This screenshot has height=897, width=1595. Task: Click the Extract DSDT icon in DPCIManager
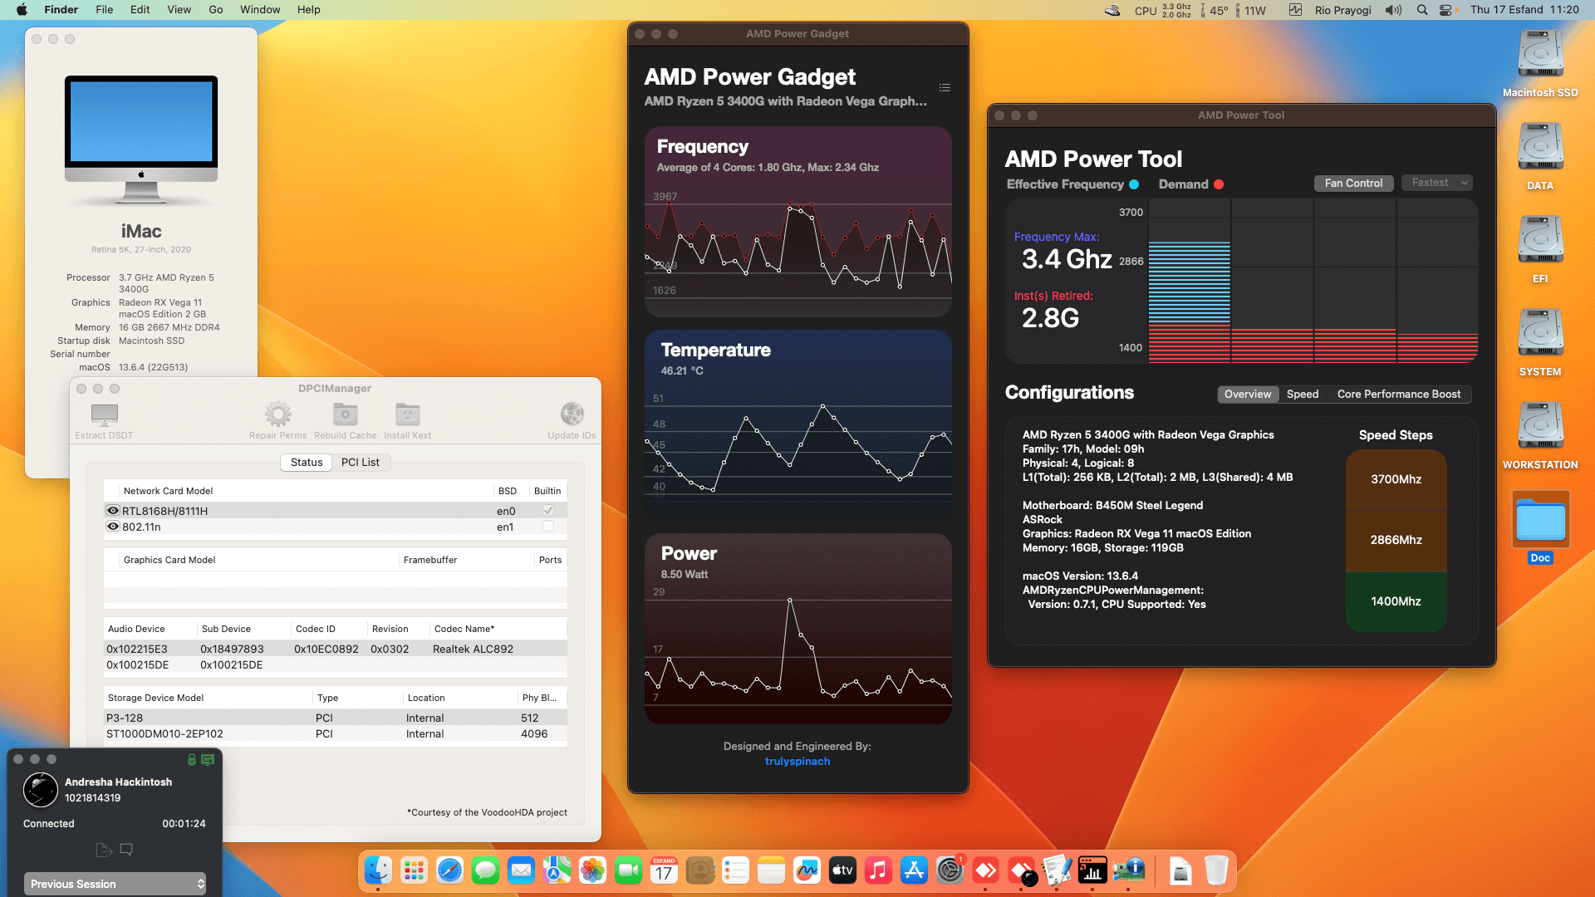coord(103,414)
